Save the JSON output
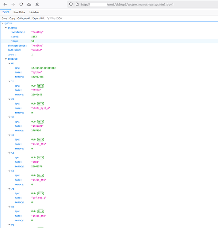The height and width of the screenshot is (228, 218). click(5, 18)
